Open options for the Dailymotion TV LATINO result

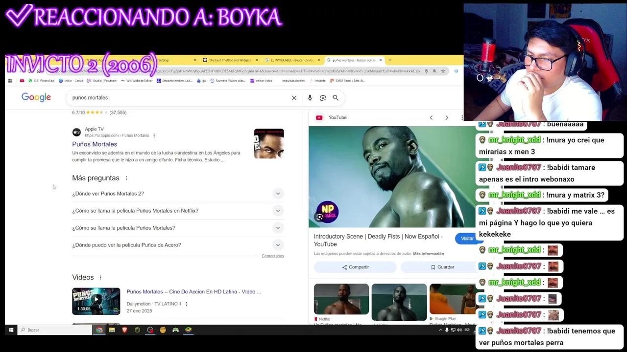[186, 304]
